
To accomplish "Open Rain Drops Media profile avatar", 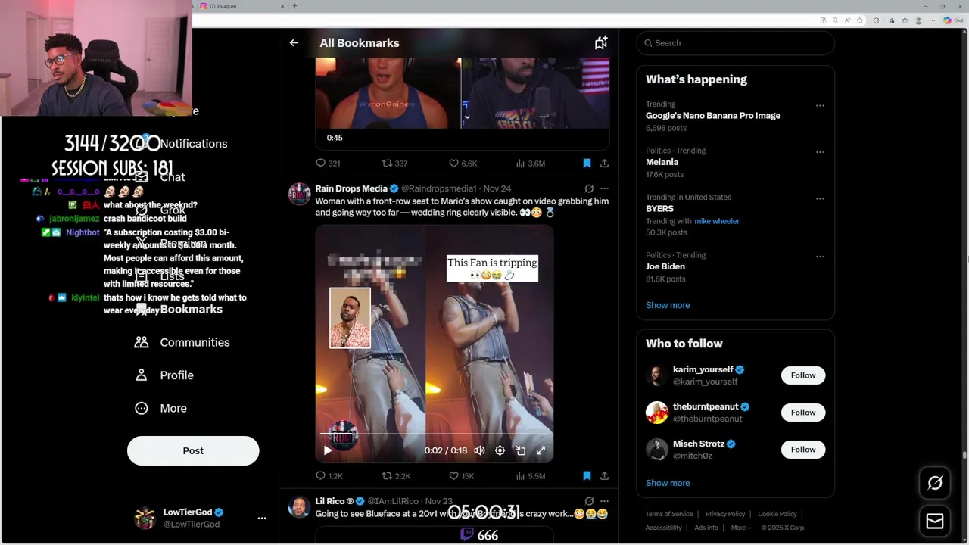I will point(300,194).
